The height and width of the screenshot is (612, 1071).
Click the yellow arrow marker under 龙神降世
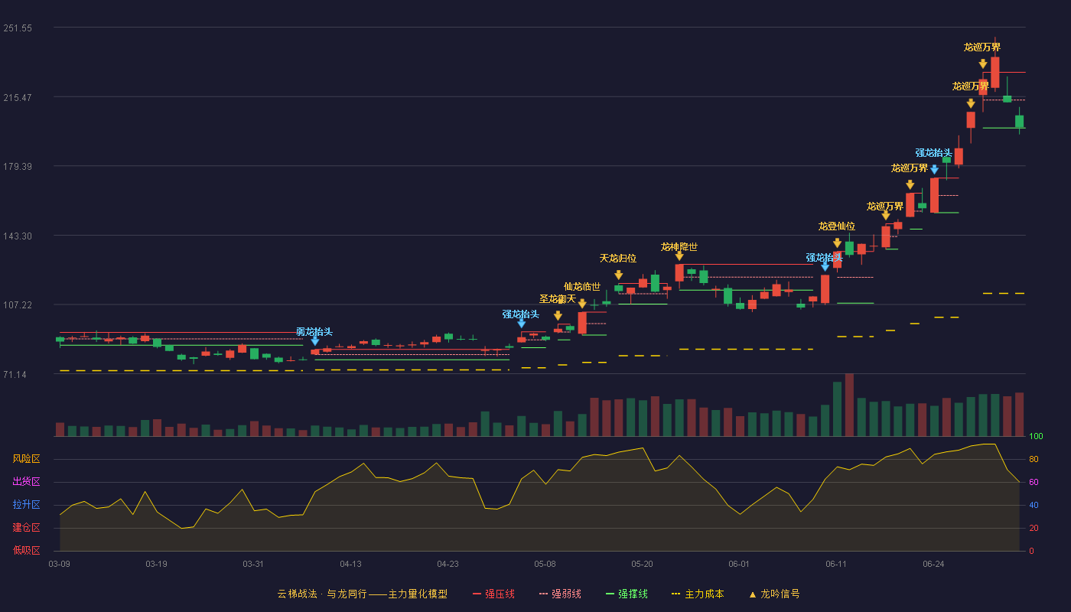(679, 256)
